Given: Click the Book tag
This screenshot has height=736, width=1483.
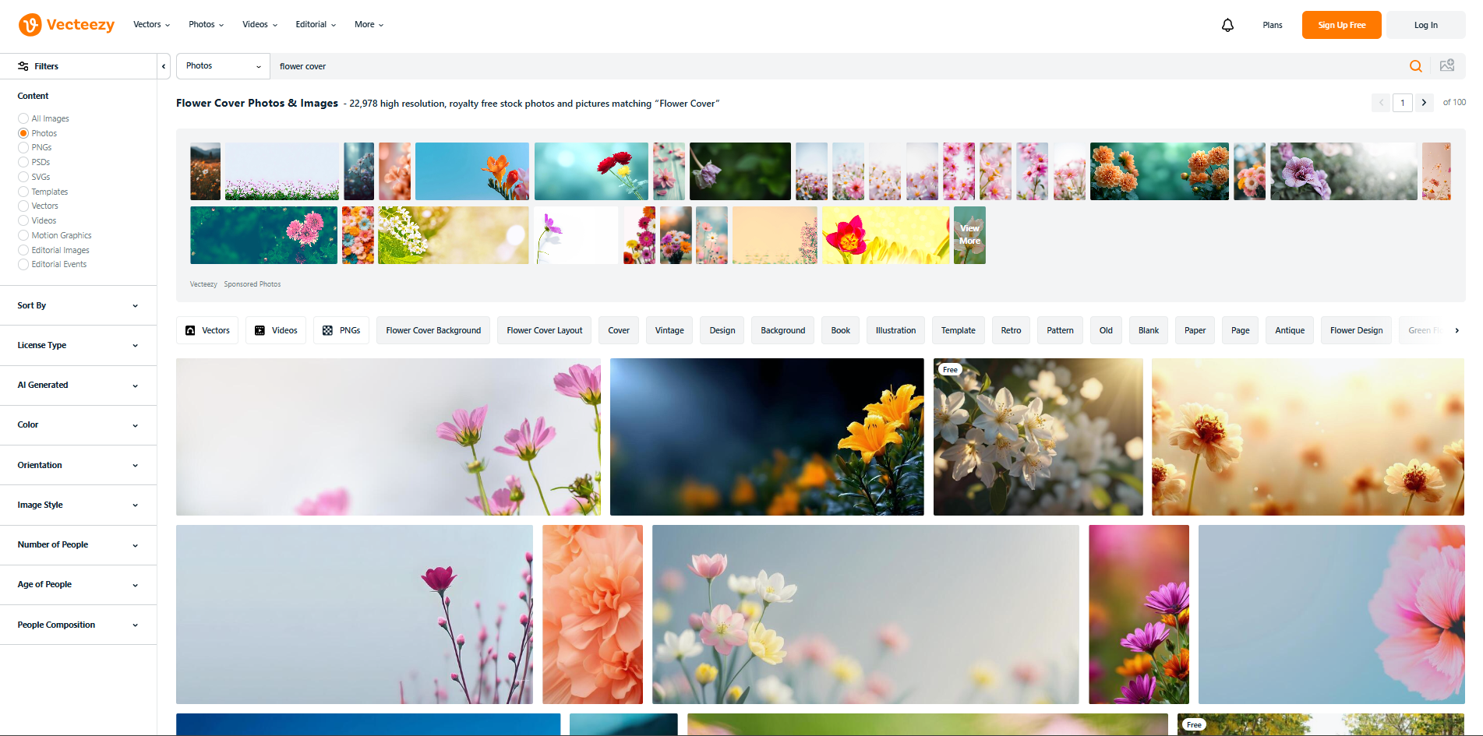Looking at the screenshot, I should pyautogui.click(x=840, y=330).
